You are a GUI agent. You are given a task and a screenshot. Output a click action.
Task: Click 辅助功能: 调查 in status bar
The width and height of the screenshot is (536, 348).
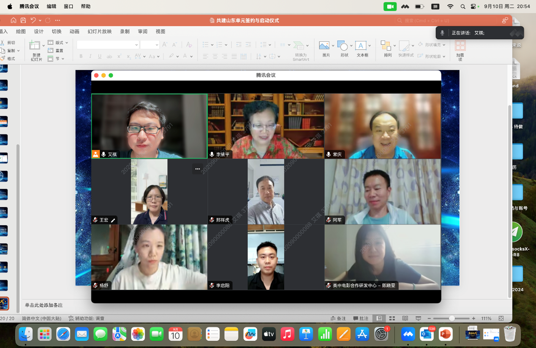point(87,318)
